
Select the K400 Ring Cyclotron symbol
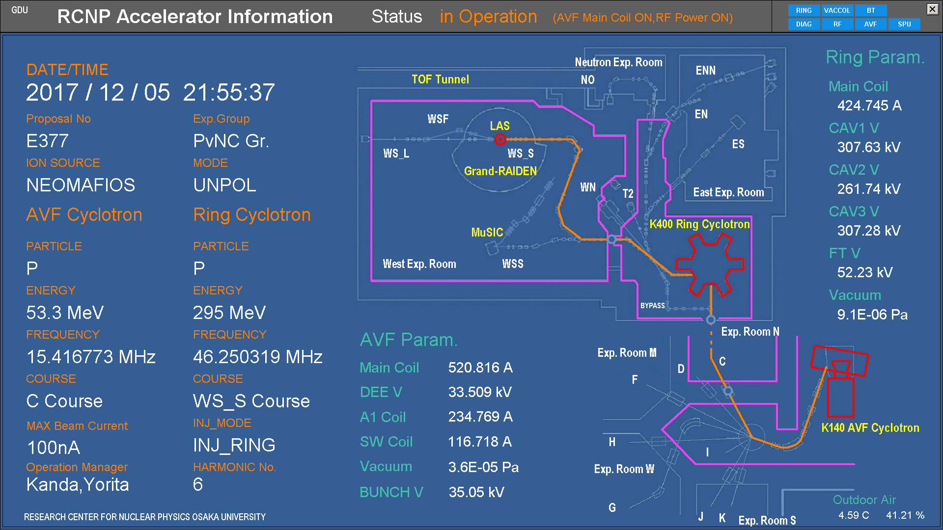pyautogui.click(x=710, y=264)
